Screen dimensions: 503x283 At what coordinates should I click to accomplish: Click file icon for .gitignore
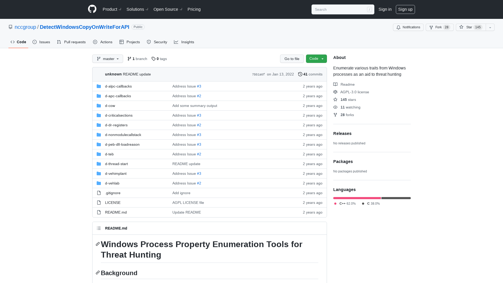coord(99,193)
